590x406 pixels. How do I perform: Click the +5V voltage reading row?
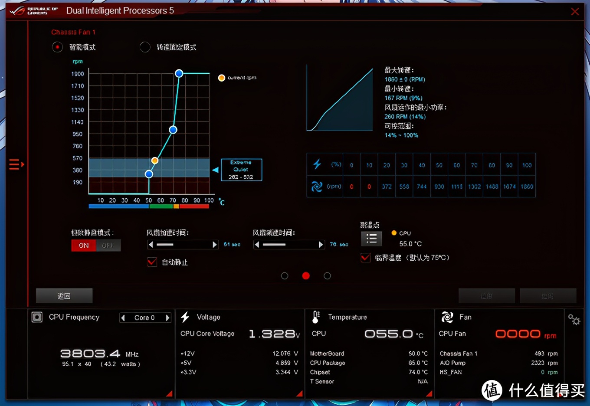(x=239, y=363)
